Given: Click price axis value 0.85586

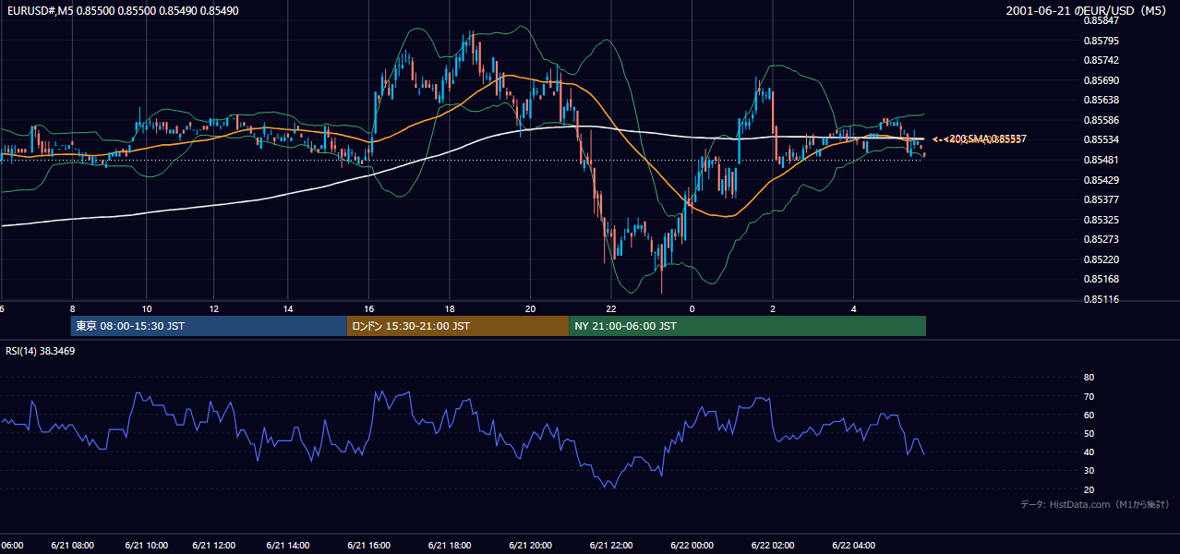Looking at the screenshot, I should pyautogui.click(x=1102, y=120).
